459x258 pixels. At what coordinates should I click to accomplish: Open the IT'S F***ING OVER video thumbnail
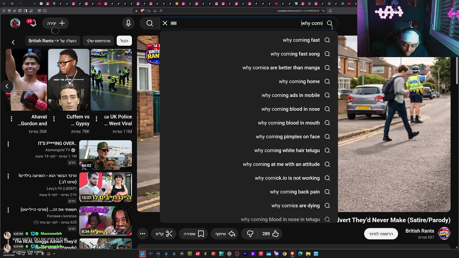tap(105, 154)
